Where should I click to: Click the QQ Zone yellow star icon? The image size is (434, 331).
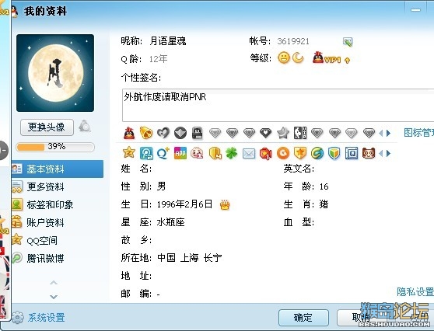tap(129, 153)
